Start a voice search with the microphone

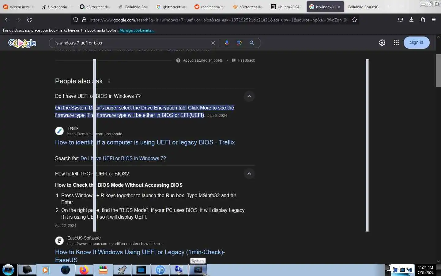pos(227,43)
